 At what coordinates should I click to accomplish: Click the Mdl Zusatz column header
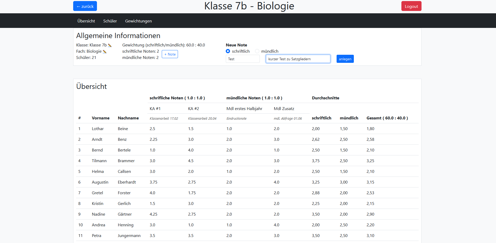(284, 108)
